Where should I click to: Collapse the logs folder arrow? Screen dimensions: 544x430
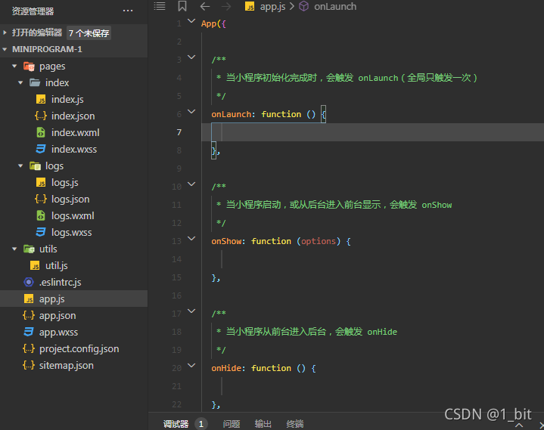coord(20,166)
